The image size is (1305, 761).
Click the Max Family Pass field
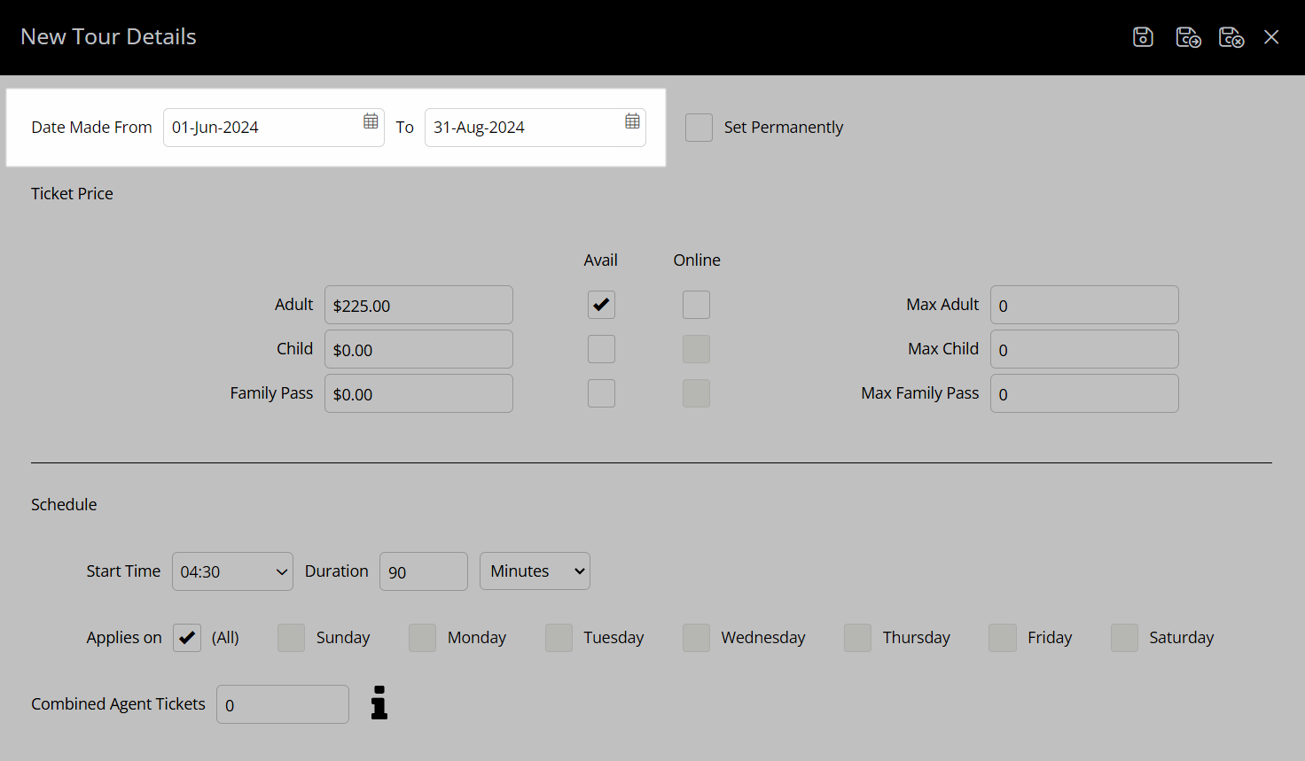point(1084,393)
